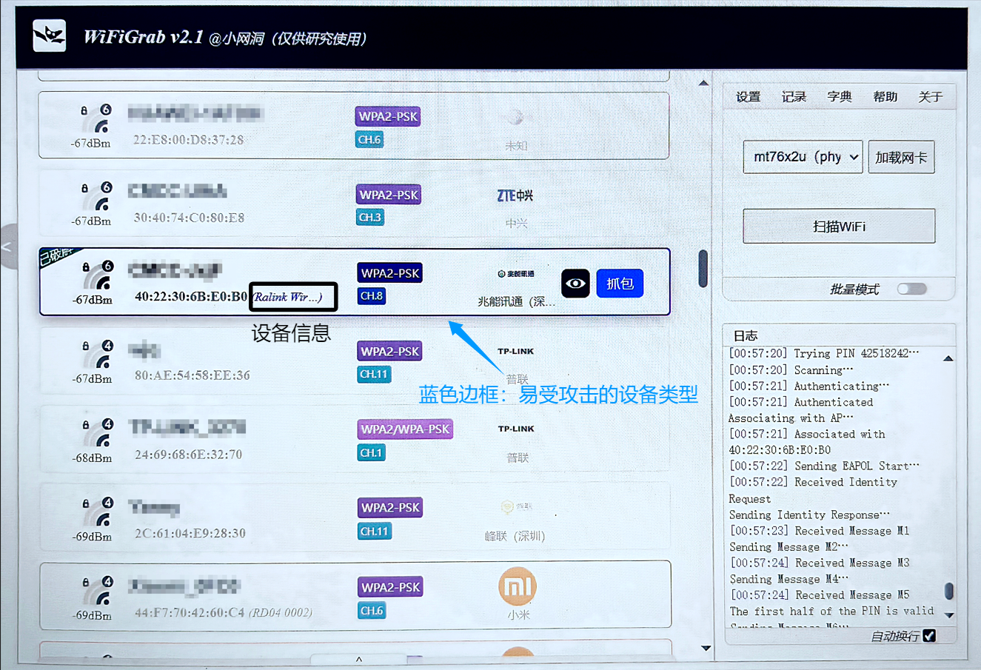The height and width of the screenshot is (670, 981).
Task: Click the unknown vendor logo labeled 未知
Action: tap(515, 118)
